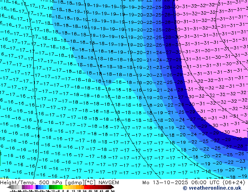Click the right arrow end of color scale
The image size is (248, 192).
click(x=113, y=187)
